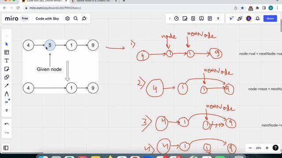
Task: Bookmark page with star icon
Action: point(242,8)
